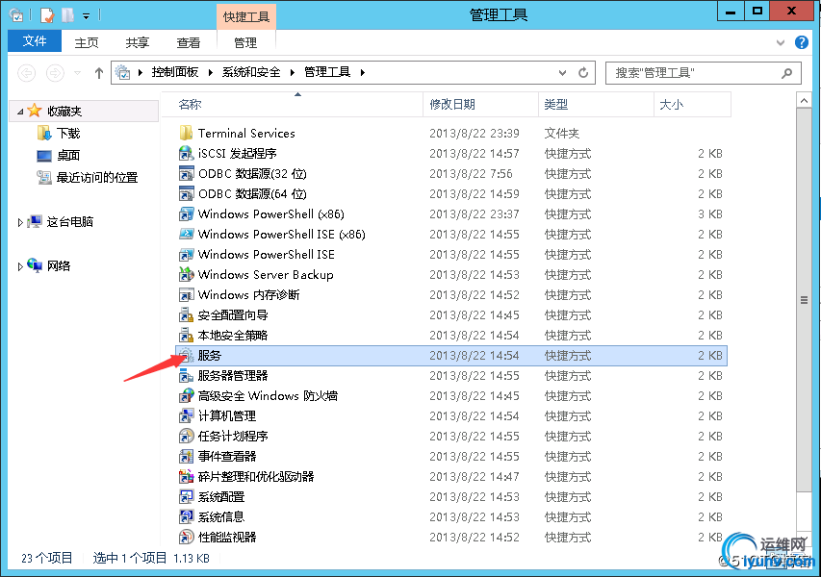
Task: Select the 服务器管理器 icon
Action: tap(186, 376)
